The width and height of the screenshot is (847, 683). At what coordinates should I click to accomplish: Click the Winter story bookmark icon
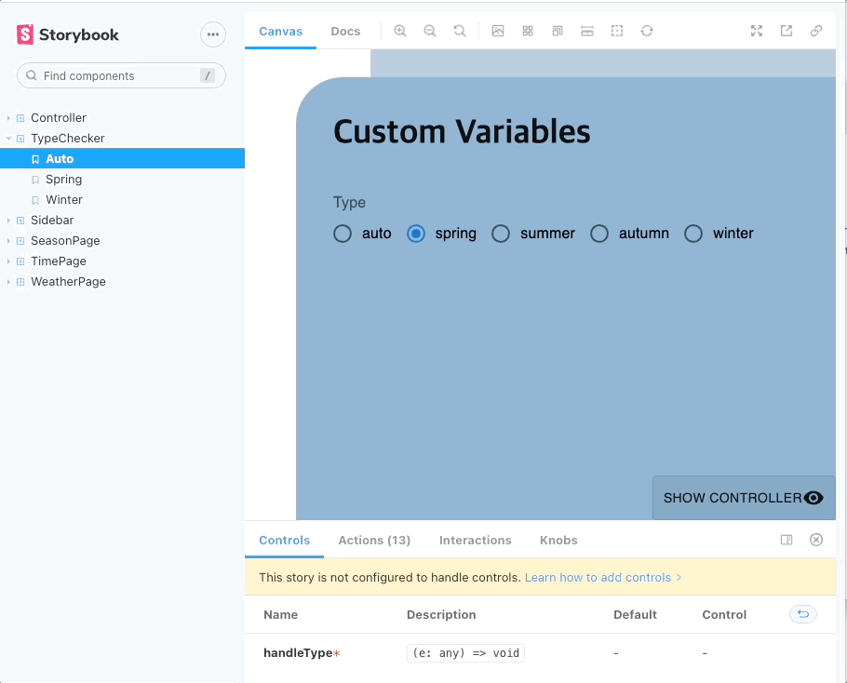coord(35,200)
